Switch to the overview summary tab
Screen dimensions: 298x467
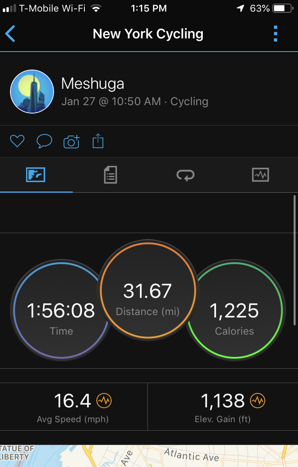(36, 175)
